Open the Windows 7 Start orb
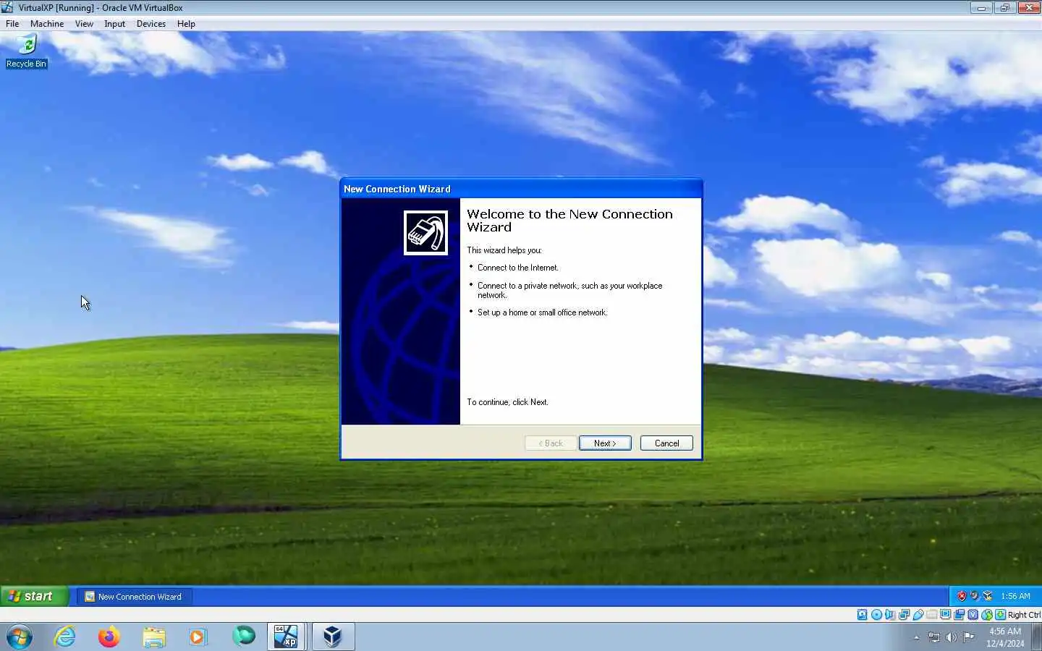Screen dimensions: 1042x651 tap(20, 637)
